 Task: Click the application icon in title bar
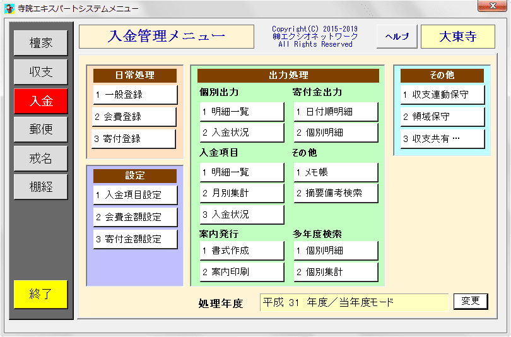click(9, 9)
